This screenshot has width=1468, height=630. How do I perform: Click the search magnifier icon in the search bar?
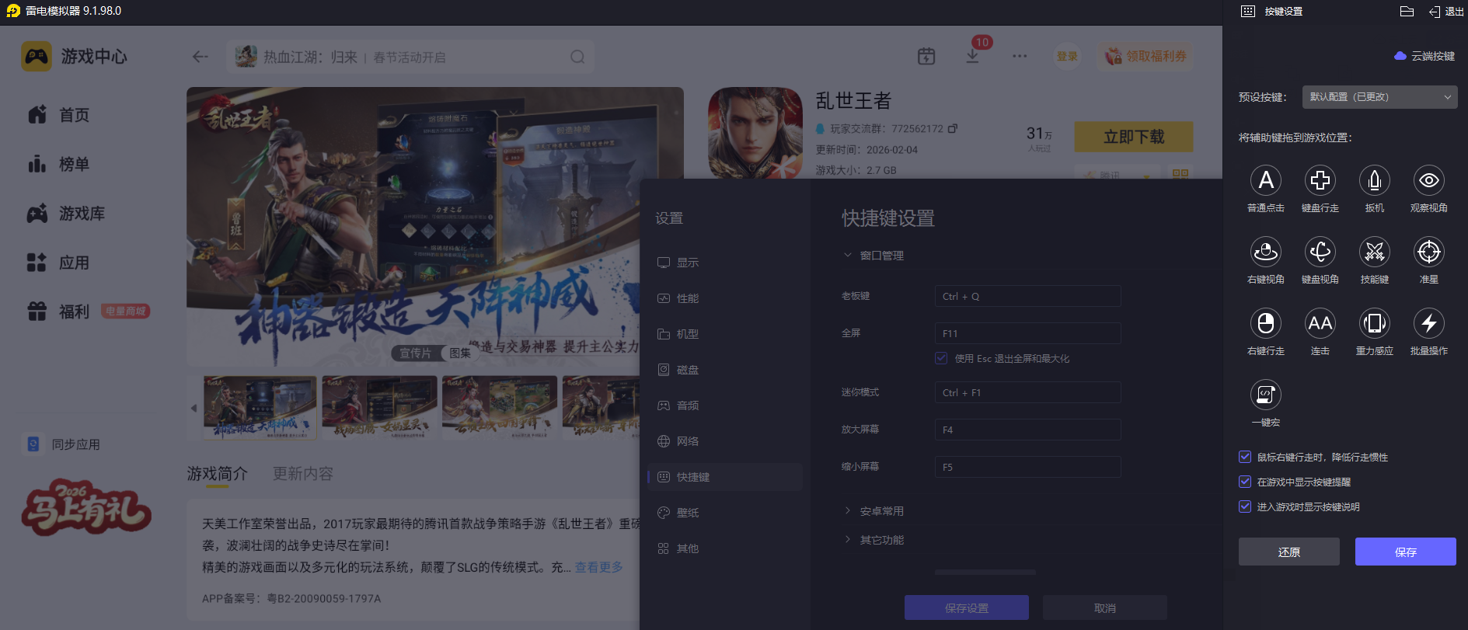[x=577, y=57]
